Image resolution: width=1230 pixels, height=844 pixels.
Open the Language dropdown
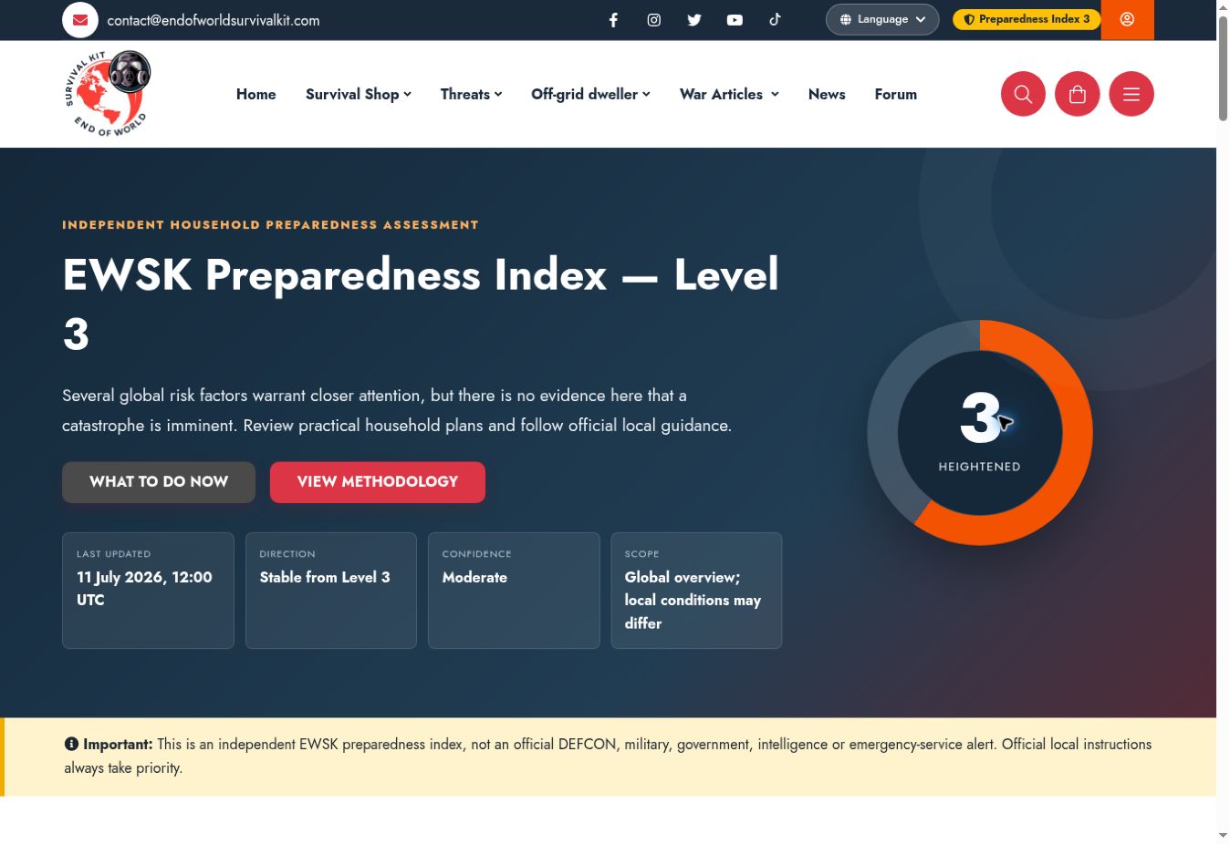[x=882, y=19]
